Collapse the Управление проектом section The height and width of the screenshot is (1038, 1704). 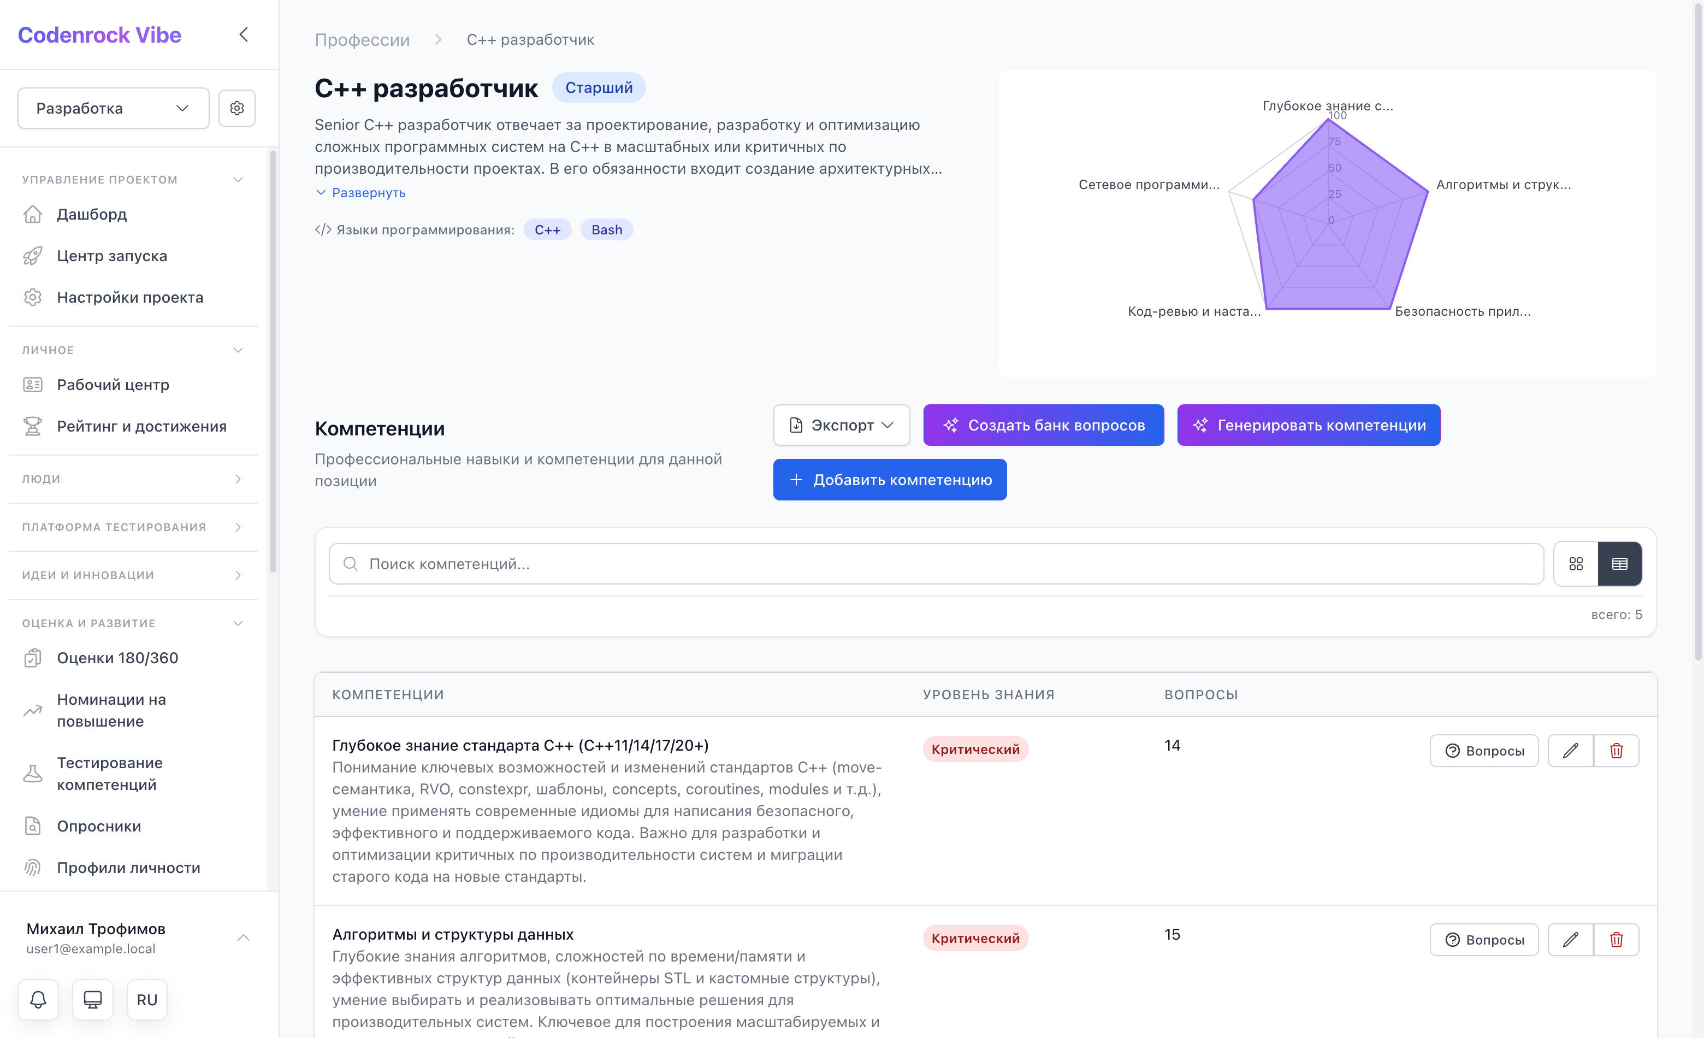pos(238,180)
